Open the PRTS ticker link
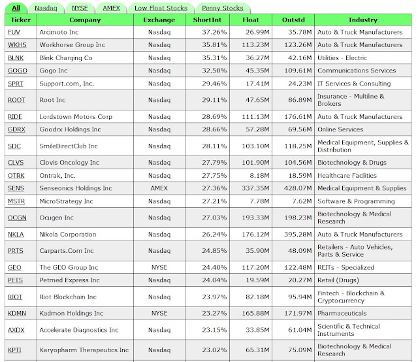The height and width of the screenshot is (362, 418). [16, 251]
